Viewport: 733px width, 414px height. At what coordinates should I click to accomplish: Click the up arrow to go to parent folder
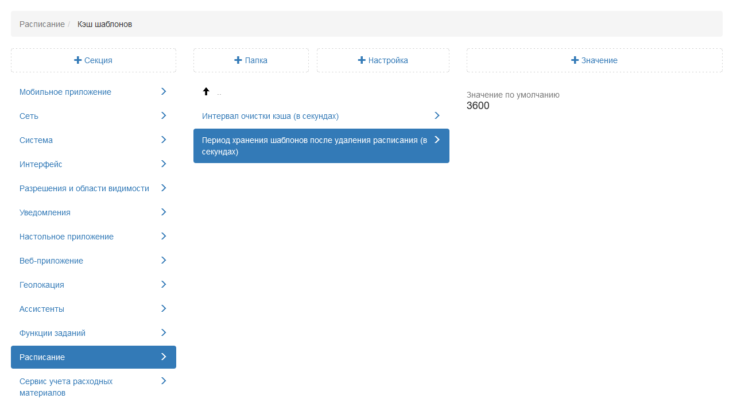pos(206,92)
